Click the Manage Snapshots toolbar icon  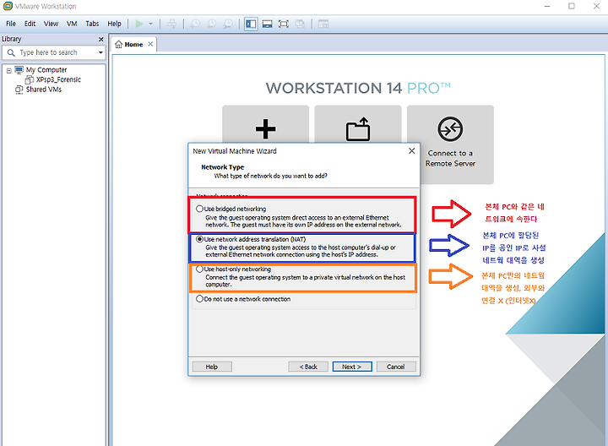point(228,24)
